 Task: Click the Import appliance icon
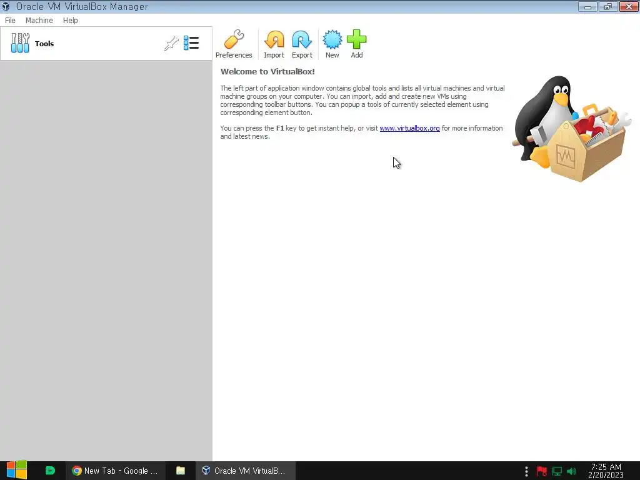click(274, 44)
